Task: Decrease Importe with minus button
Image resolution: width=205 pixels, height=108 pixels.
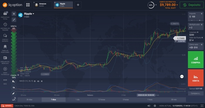Action: (192, 20)
